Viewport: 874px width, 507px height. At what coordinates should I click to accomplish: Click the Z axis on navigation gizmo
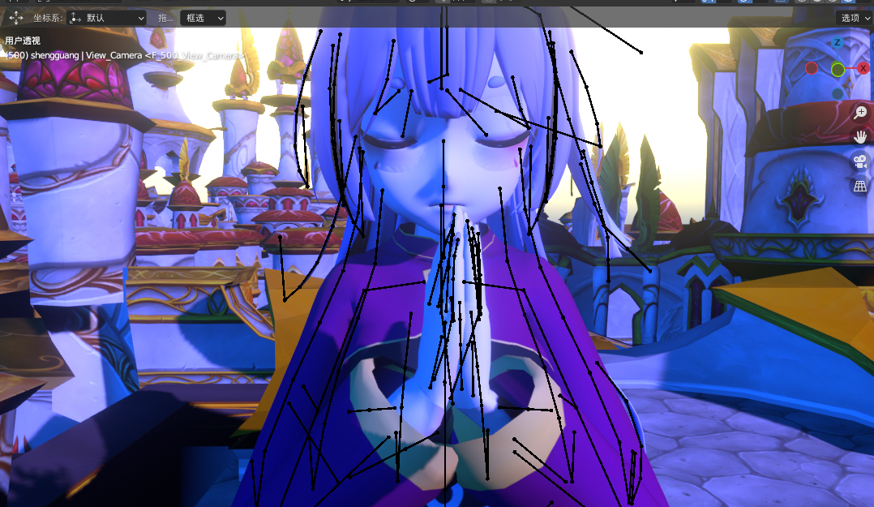click(x=837, y=43)
